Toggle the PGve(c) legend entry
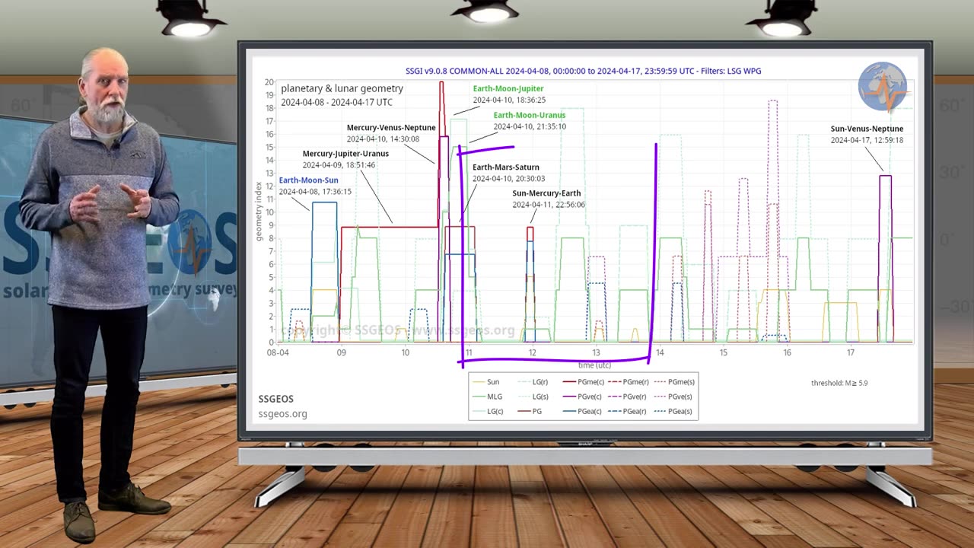Screen dimensions: 974x548 tap(582, 397)
